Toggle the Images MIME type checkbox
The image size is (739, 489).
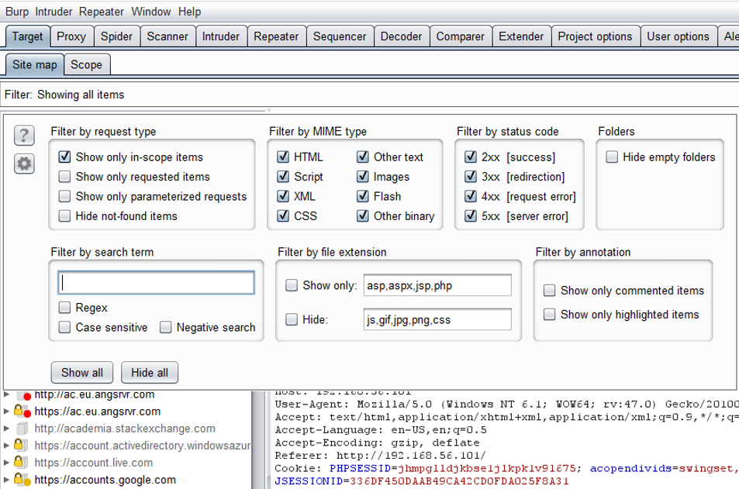362,177
